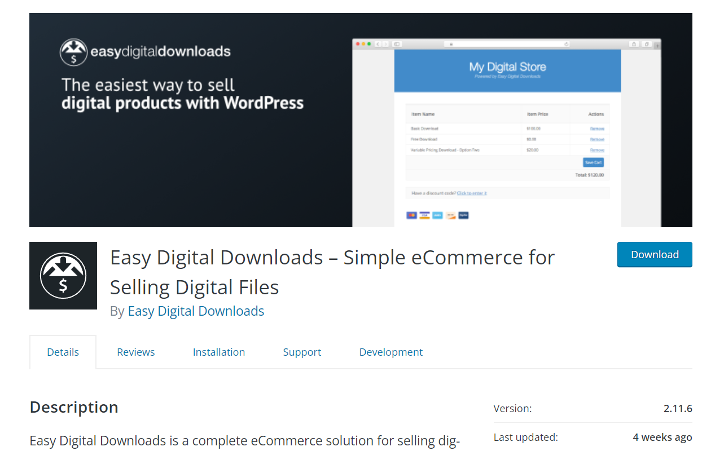Click the Download button
The height and width of the screenshot is (451, 724).
coord(655,255)
